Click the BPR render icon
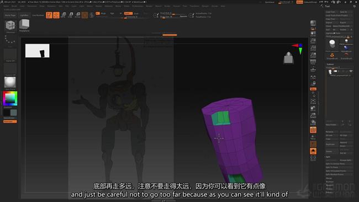 313,23
